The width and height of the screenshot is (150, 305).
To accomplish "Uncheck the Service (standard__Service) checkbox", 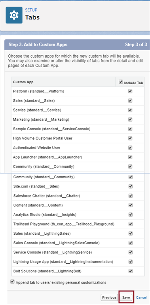I will pyautogui.click(x=130, y=110).
